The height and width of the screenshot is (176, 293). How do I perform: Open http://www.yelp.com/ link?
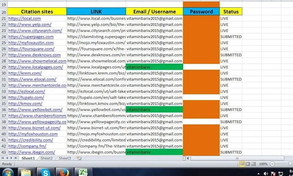[30, 25]
